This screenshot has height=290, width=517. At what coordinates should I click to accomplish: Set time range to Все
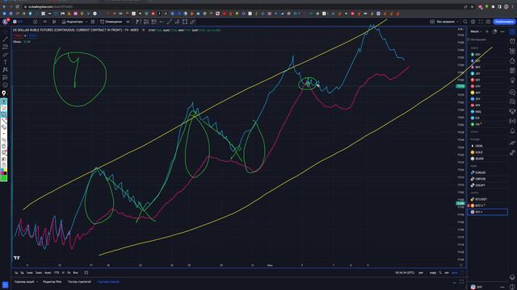[75, 272]
